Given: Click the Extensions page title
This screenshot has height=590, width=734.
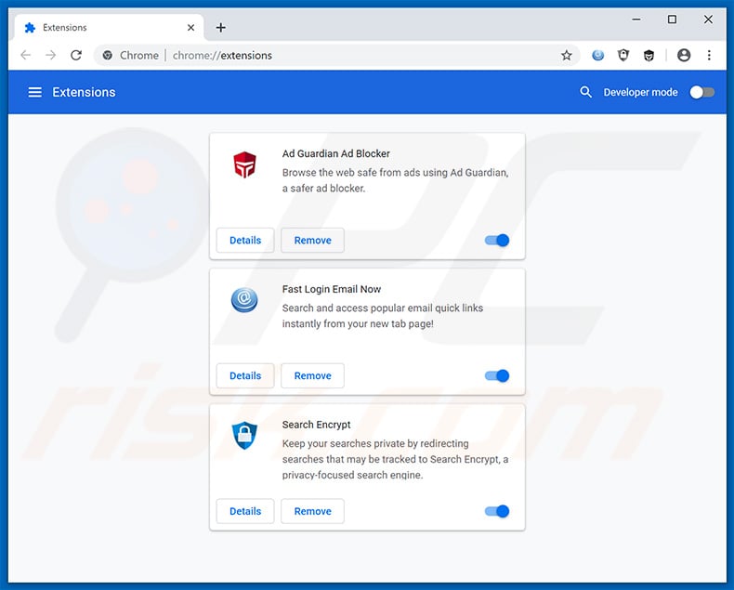Looking at the screenshot, I should coord(84,92).
